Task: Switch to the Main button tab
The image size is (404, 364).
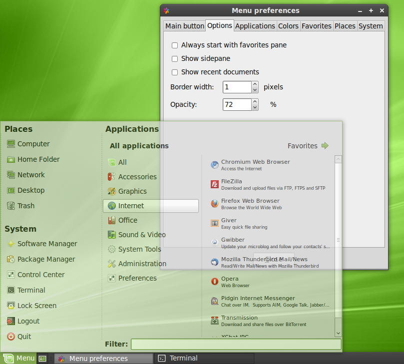Action: point(185,26)
